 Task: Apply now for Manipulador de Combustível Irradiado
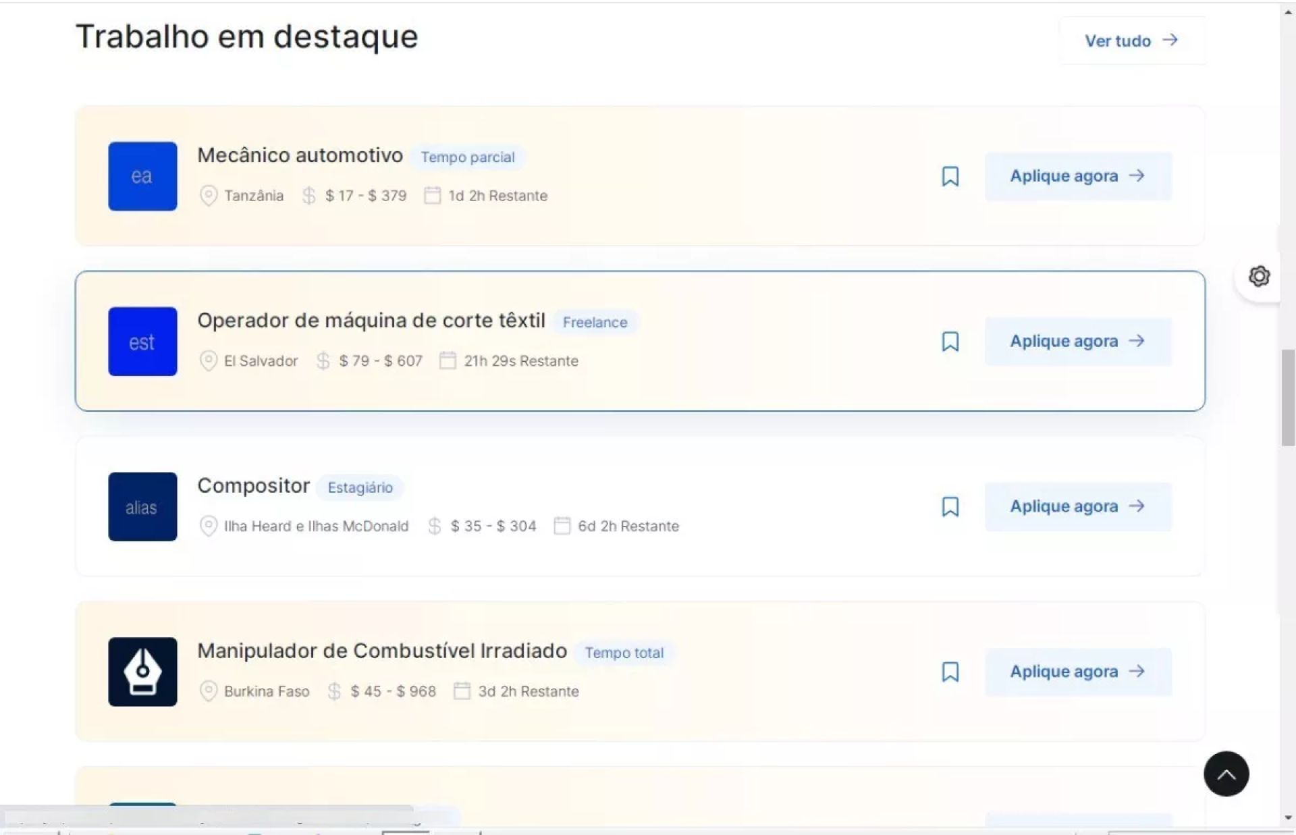pyautogui.click(x=1077, y=672)
